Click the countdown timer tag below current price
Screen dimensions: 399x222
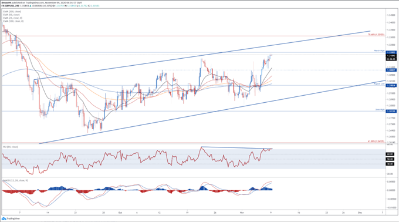391,59
